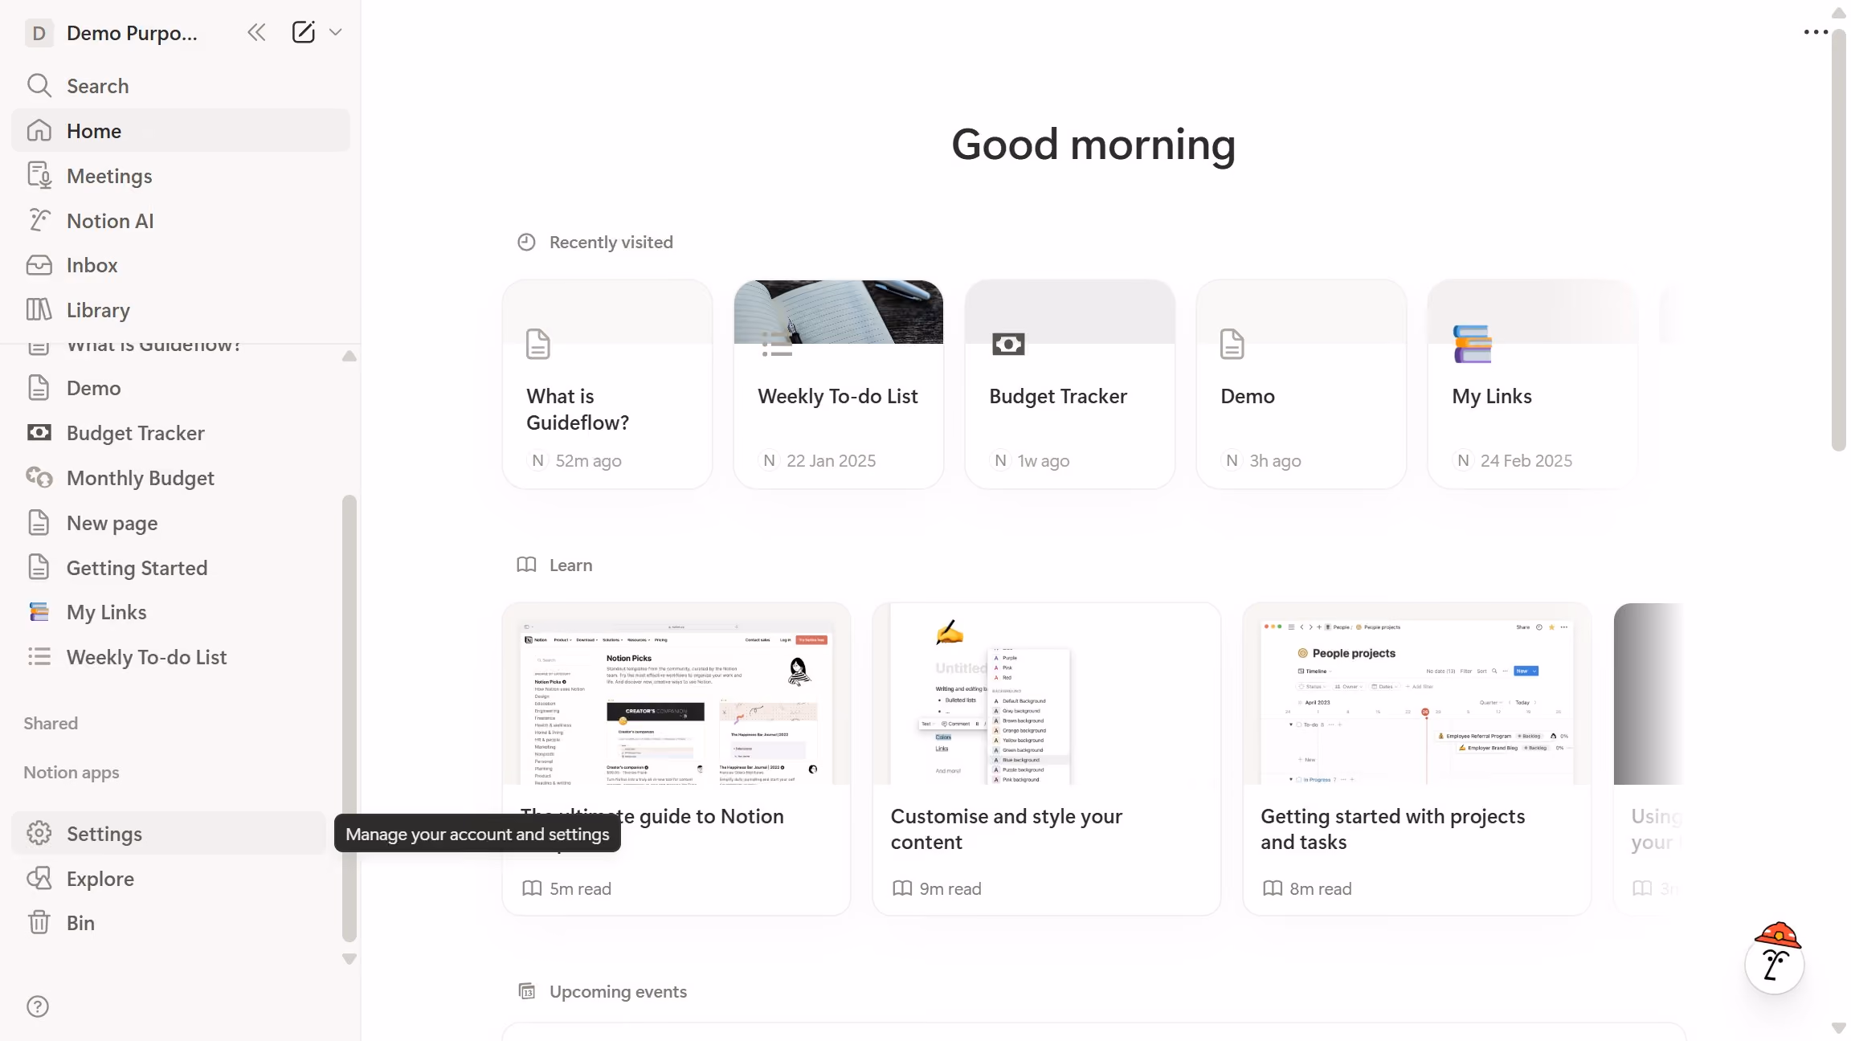Image resolution: width=1851 pixels, height=1041 pixels.
Task: Click the help question-mark icon
Action: [x=38, y=1006]
